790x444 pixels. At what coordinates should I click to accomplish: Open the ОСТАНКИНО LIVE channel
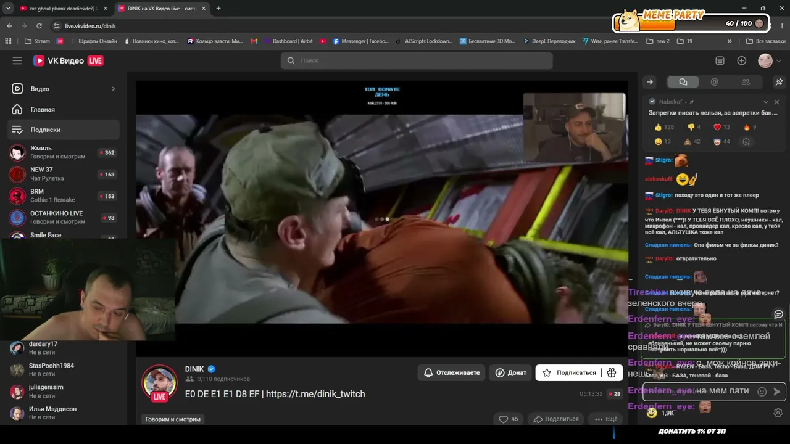point(64,217)
